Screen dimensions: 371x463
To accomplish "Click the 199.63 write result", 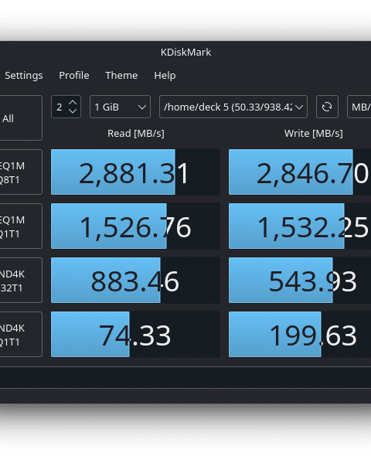I will click(300, 334).
